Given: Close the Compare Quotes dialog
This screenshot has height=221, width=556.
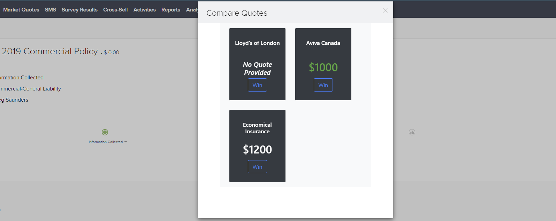Looking at the screenshot, I should (x=385, y=10).
